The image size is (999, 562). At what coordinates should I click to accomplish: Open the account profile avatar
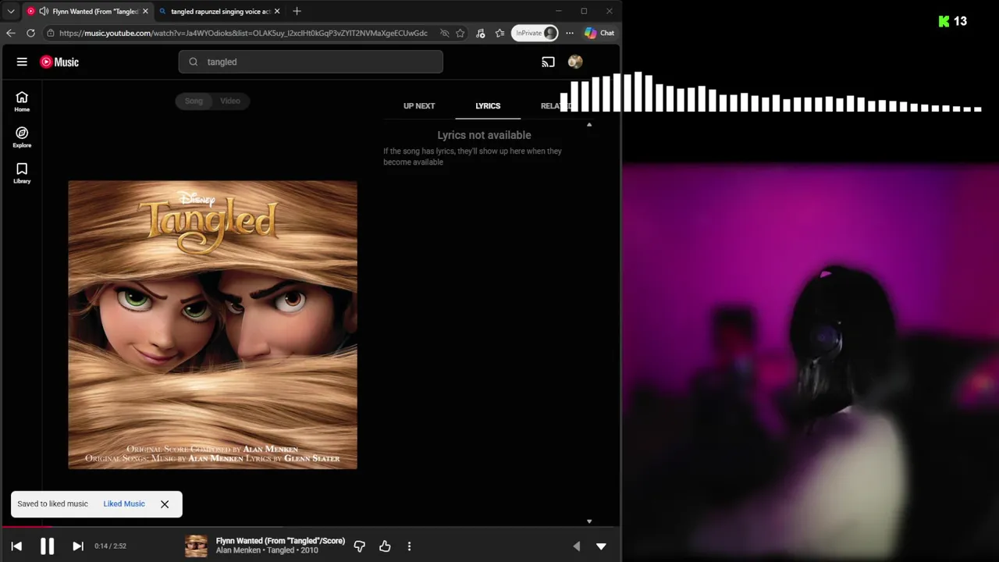tap(575, 62)
